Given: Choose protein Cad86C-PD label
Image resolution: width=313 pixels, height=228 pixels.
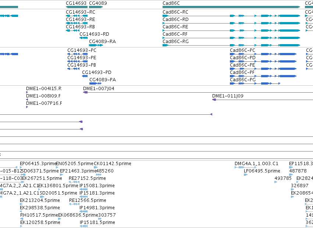Looking at the screenshot, I should 243,58.
